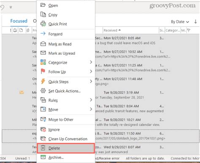Click the lightning bolt Quick Steps icon
Image resolution: width=200 pixels, height=163 pixels.
[43, 81]
